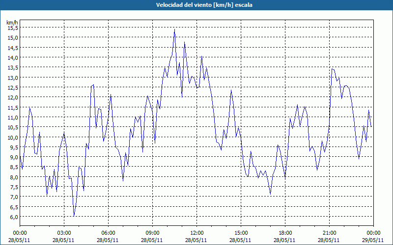Click the 6,0 y-axis value
This screenshot has width=393, height=245.
coord(14,217)
